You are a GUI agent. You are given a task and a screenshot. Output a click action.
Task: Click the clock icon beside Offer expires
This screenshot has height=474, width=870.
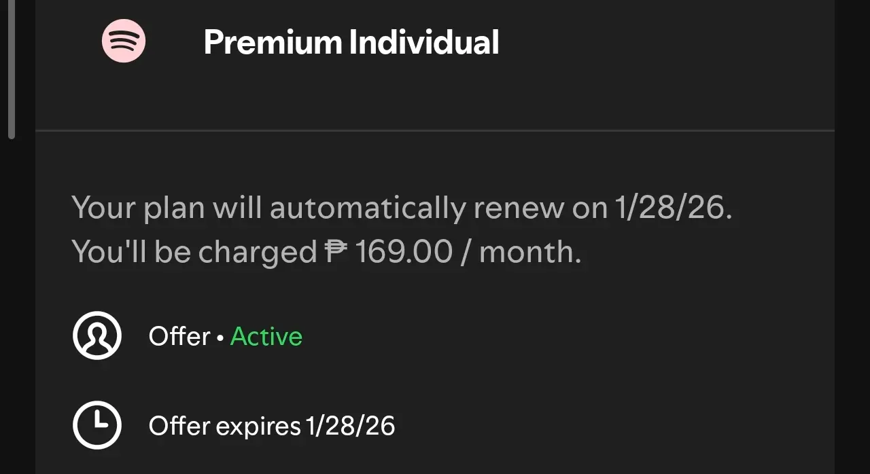(97, 425)
